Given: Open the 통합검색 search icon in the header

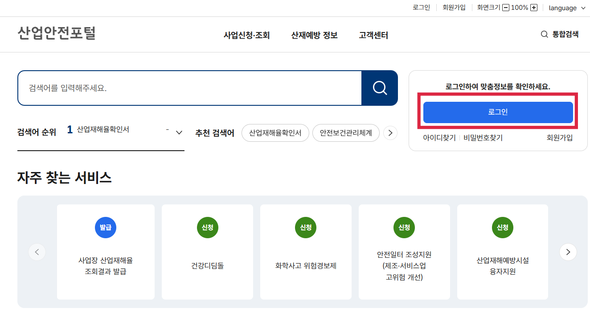Looking at the screenshot, I should 544,34.
